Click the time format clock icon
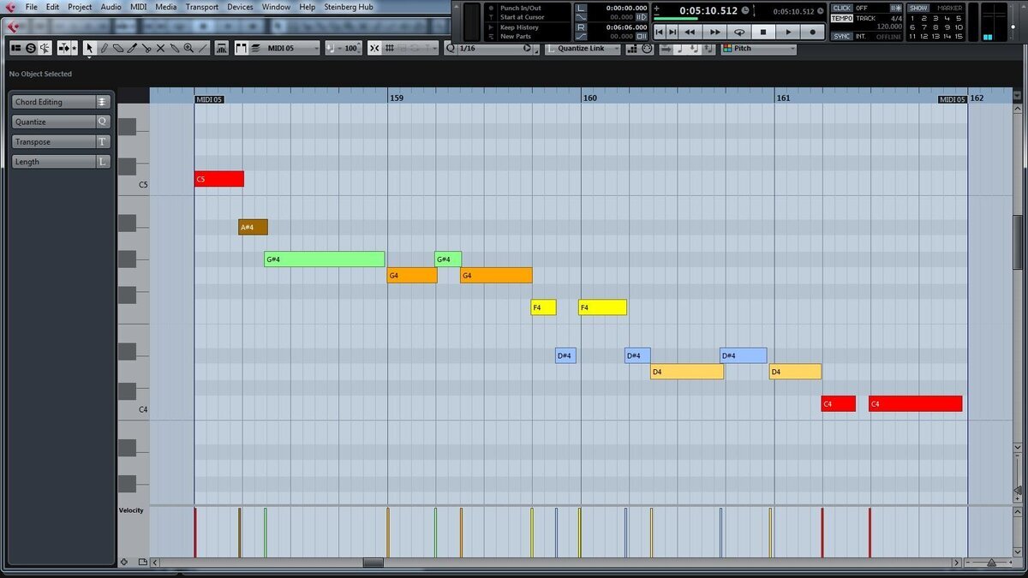1028x578 pixels. [x=745, y=9]
